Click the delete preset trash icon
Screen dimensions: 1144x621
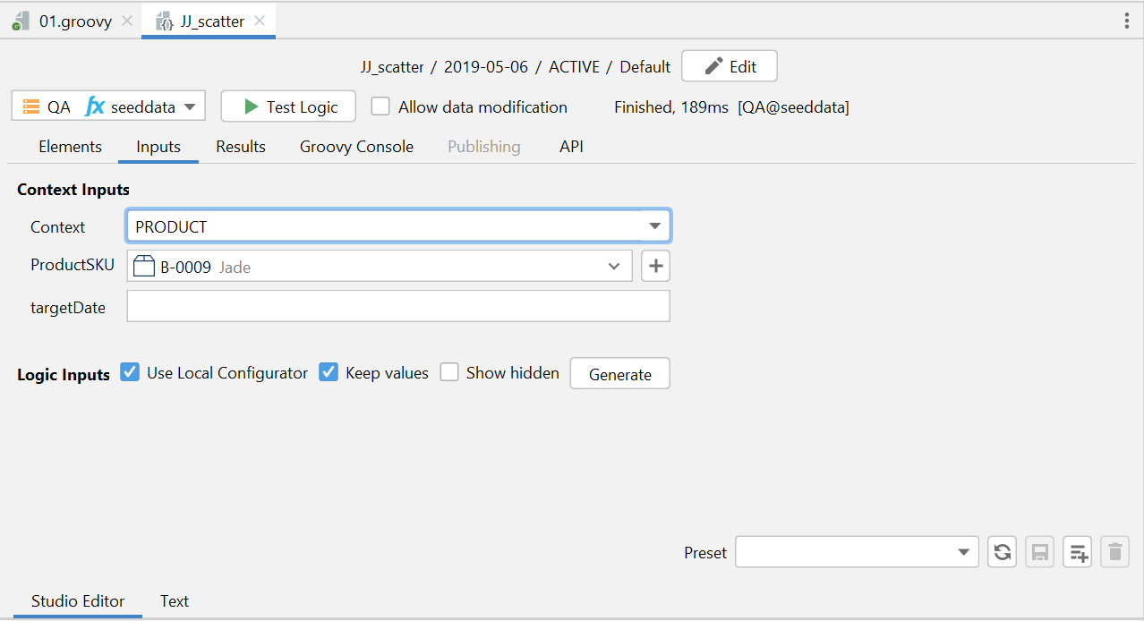pyautogui.click(x=1114, y=552)
